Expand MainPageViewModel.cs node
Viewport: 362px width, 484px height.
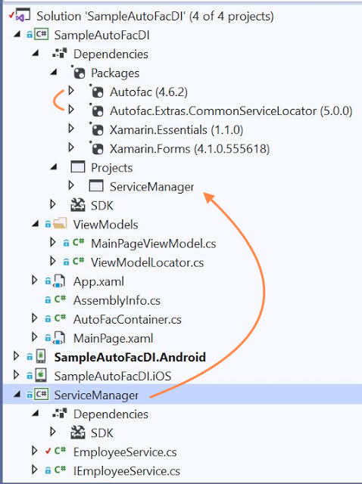(x=53, y=242)
